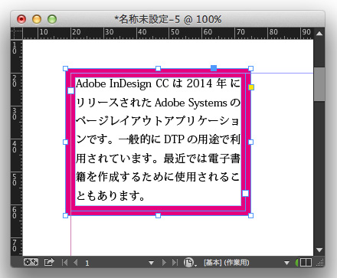
Task: Click the text frame in port
Action: coord(70,90)
